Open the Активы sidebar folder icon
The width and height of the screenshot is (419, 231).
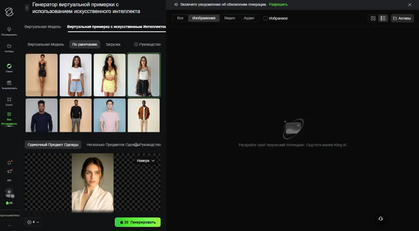pos(9,46)
